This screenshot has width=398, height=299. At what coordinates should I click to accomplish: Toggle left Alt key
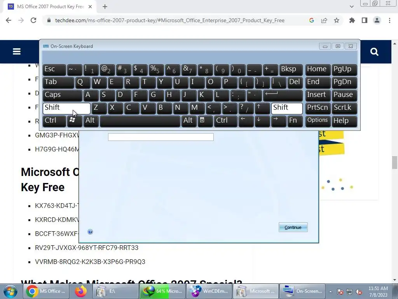(91, 121)
